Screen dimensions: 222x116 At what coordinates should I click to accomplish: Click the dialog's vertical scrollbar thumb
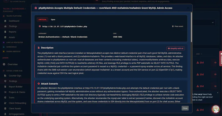[x=191, y=27]
